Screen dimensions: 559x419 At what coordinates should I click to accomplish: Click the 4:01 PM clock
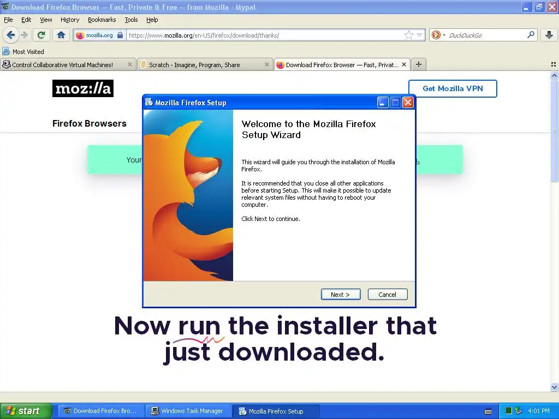click(x=539, y=411)
